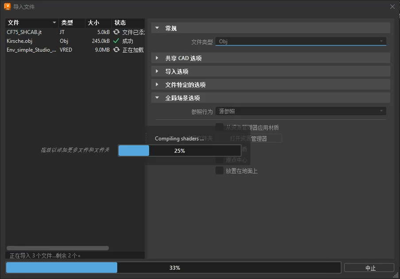Open the 文件类型 dropdown showing Obj
400x279 pixels.
(301, 41)
